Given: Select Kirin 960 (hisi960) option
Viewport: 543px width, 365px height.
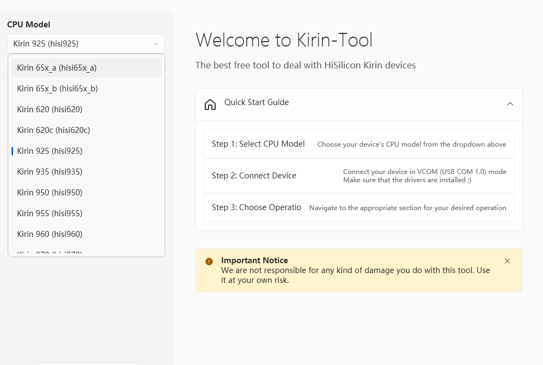Looking at the screenshot, I should pyautogui.click(x=86, y=234).
